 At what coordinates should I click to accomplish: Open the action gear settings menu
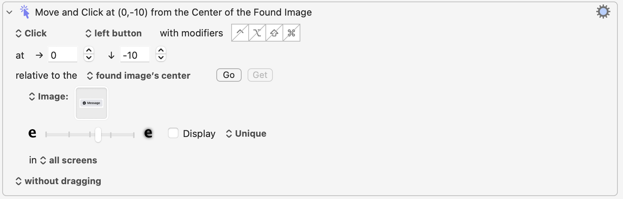[x=603, y=12]
